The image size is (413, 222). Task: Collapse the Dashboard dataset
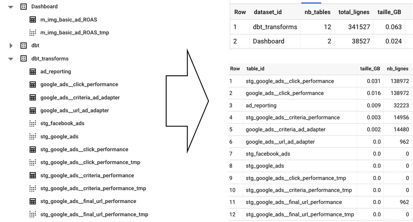coord(10,7)
